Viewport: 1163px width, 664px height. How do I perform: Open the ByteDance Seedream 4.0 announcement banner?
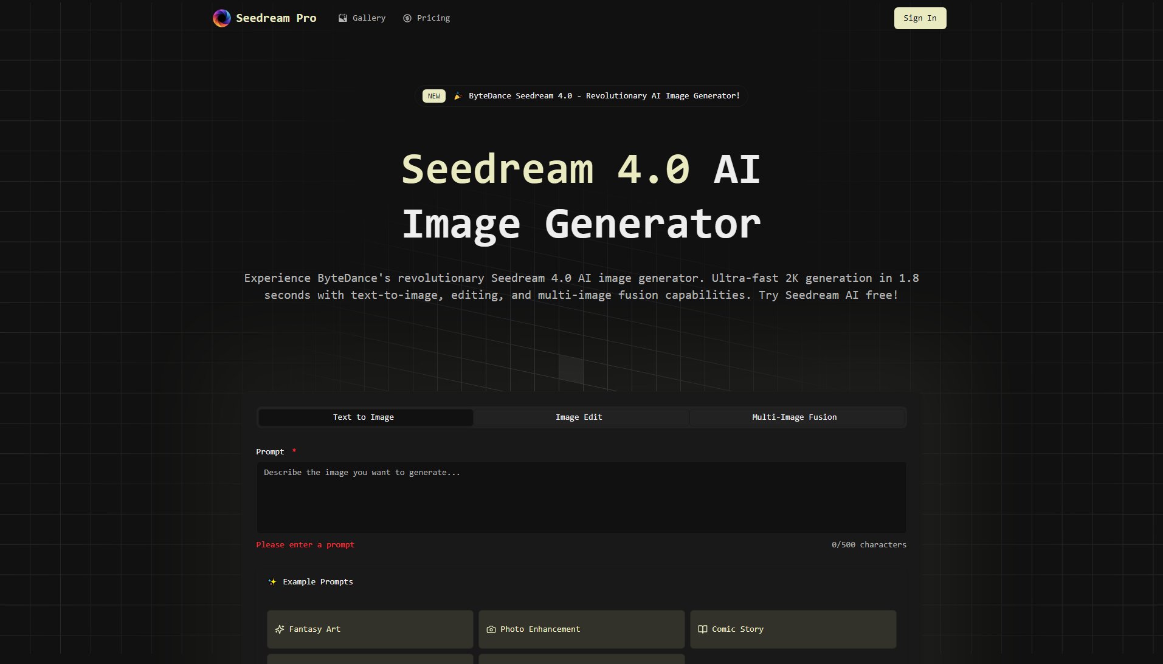581,96
